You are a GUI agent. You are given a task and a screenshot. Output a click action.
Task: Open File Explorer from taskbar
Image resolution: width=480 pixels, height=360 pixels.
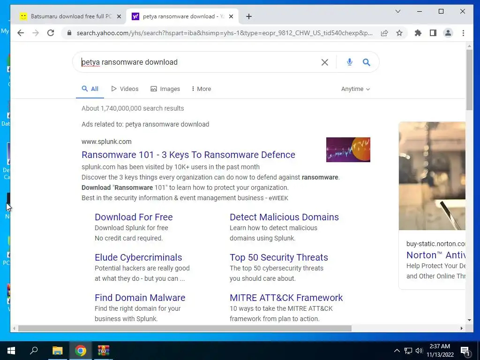coord(57,351)
